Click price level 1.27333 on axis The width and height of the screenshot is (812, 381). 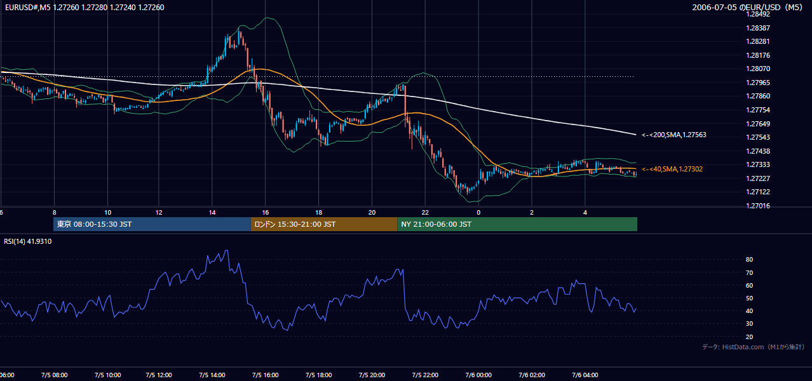(759, 164)
